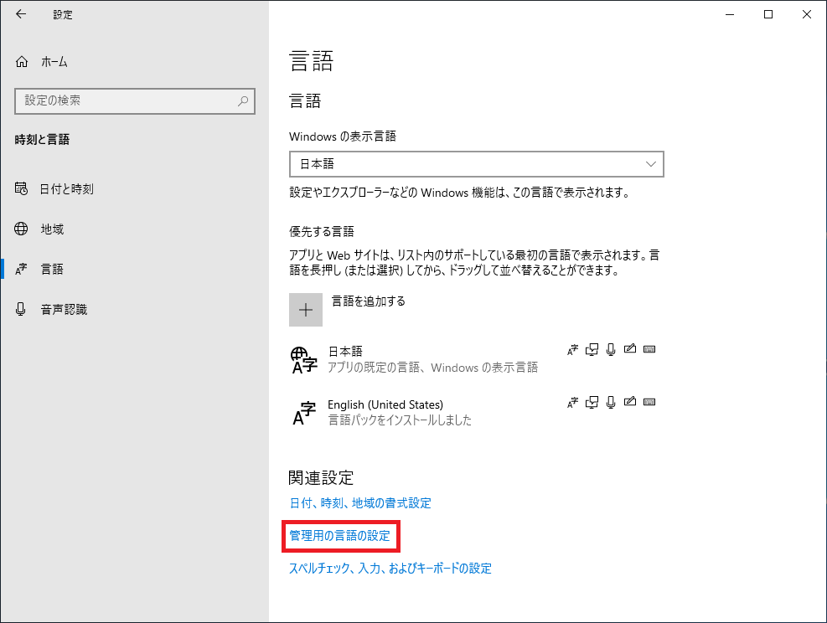Close the 設定 window
Screen dimensions: 827x623
click(807, 14)
